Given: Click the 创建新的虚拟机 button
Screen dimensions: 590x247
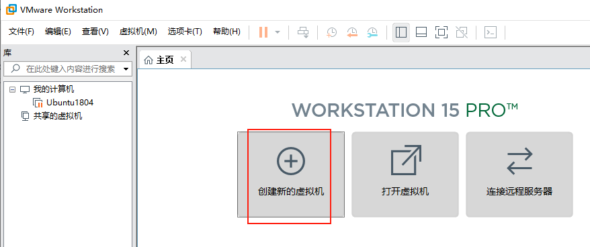Looking at the screenshot, I should 291,174.
